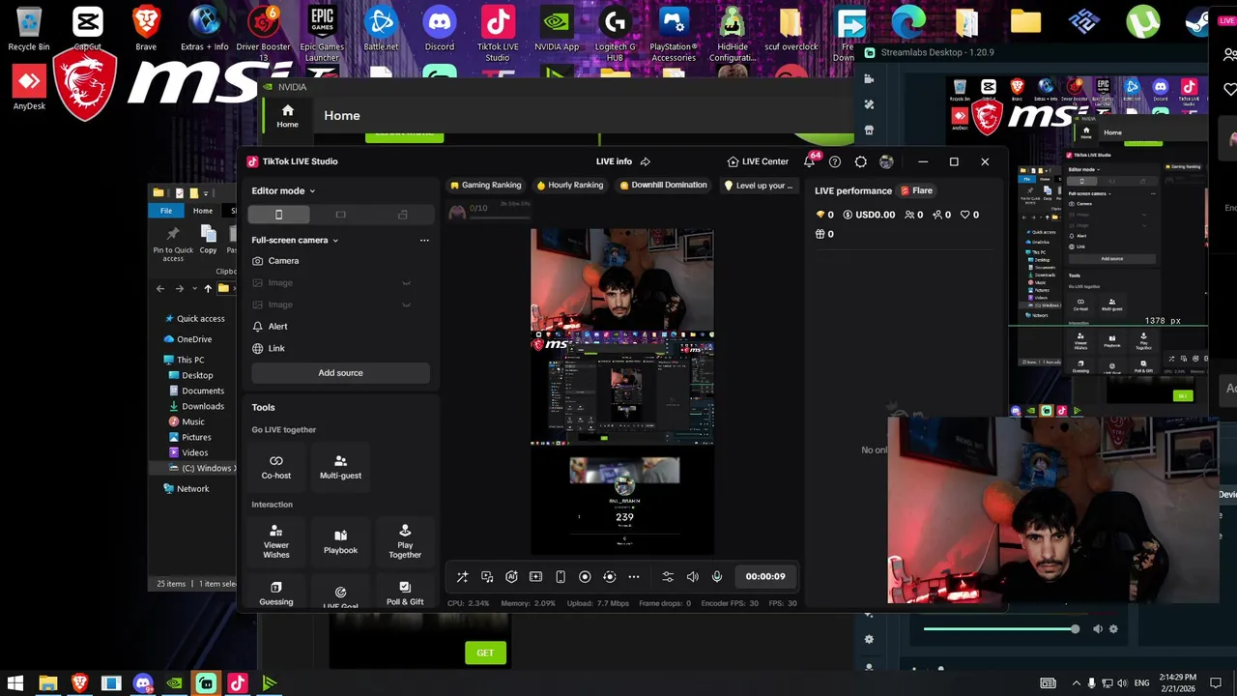Click the share arrow beside LIVE info
The width and height of the screenshot is (1237, 696).
click(646, 161)
